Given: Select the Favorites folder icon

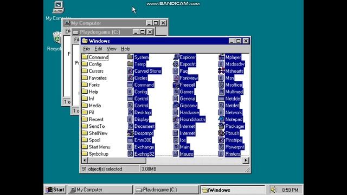Looking at the screenshot, I should (85, 78).
